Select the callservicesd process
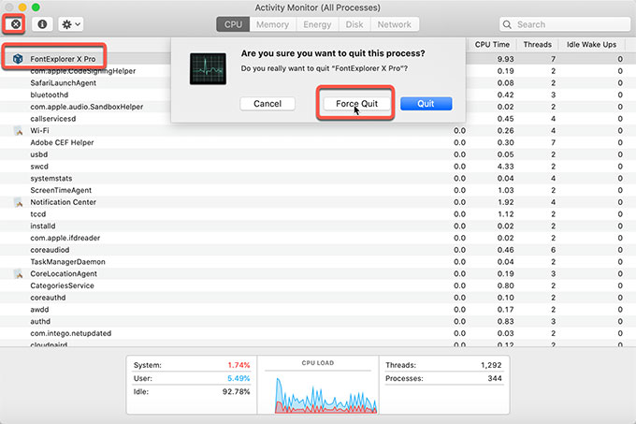The width and height of the screenshot is (636, 424). (52, 119)
